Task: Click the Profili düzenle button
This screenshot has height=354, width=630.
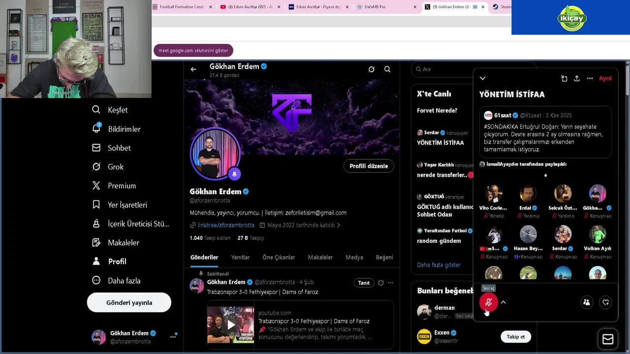Action: pyautogui.click(x=369, y=166)
